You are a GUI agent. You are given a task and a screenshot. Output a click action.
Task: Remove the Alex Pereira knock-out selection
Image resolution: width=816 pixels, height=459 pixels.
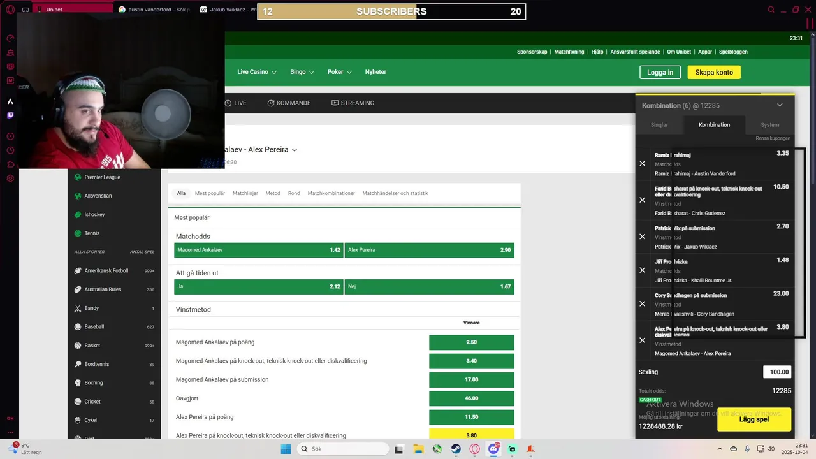[x=643, y=340]
